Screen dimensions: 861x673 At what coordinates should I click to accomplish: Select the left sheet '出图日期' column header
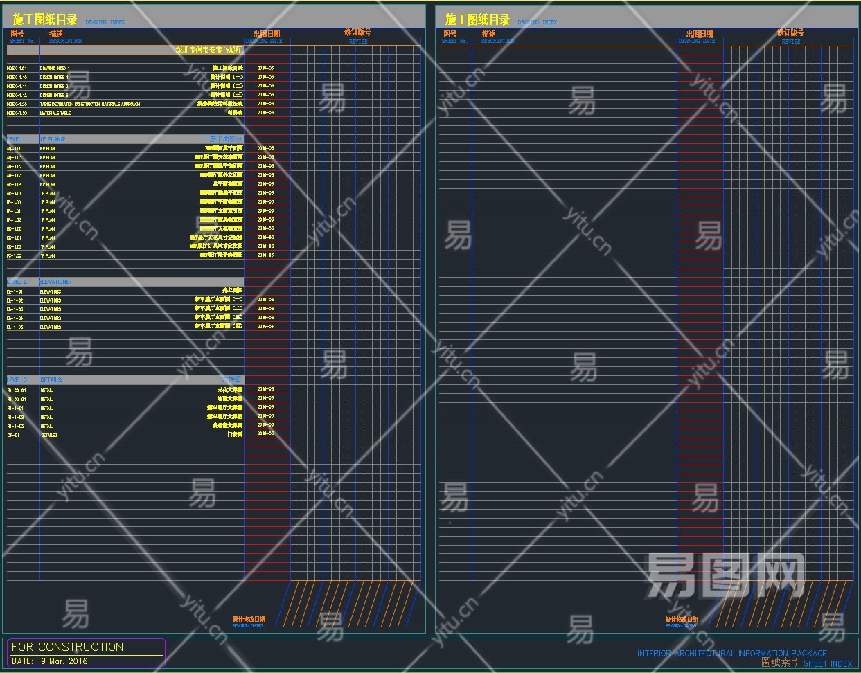(x=267, y=34)
